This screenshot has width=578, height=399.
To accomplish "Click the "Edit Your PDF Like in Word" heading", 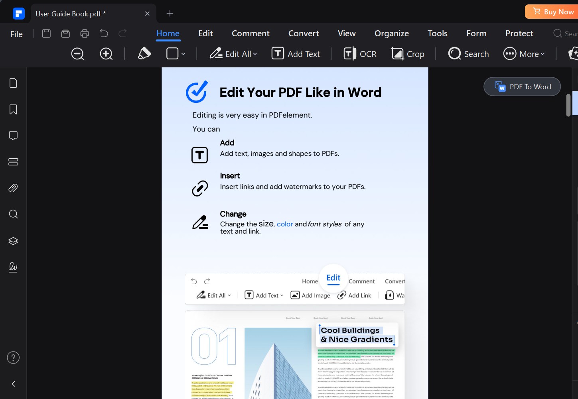I will point(300,92).
